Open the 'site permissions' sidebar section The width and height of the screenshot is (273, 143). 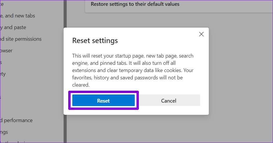[21, 39]
